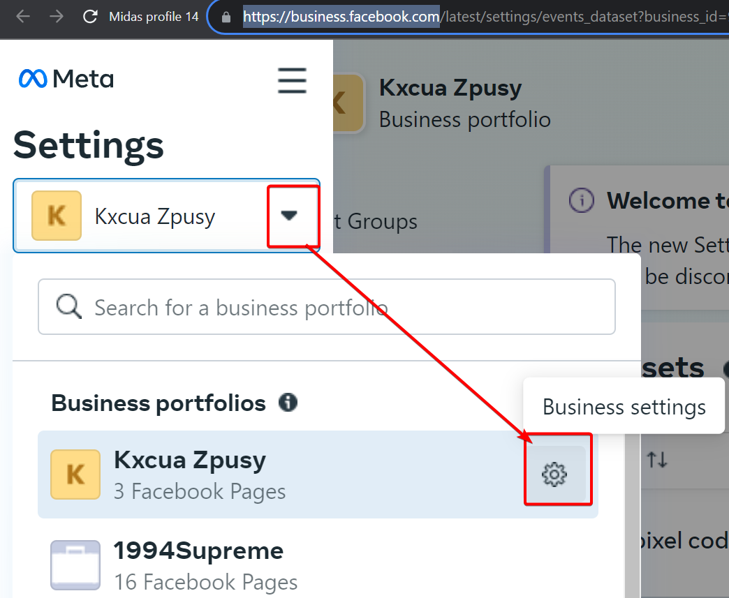The width and height of the screenshot is (729, 598).
Task: Collapse the portfolio dropdown arrow
Action: click(x=288, y=215)
